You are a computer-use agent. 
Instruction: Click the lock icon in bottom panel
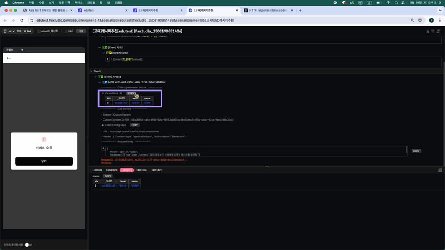440,170
